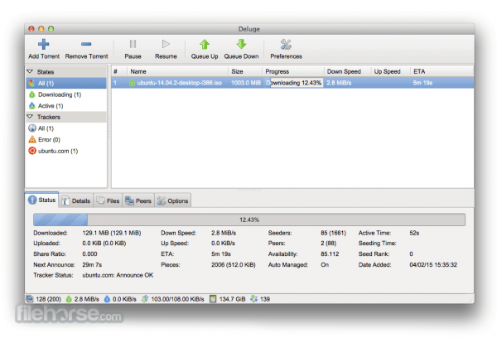Viewport: 497px width, 338px height.
Task: Click the free disk space 134.7 GiB indicator
Action: (228, 299)
